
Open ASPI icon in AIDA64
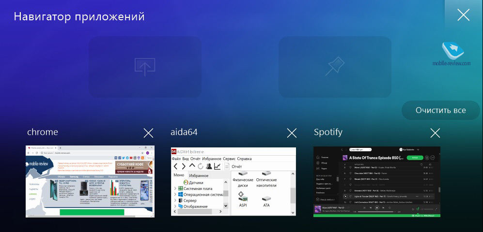(x=243, y=199)
